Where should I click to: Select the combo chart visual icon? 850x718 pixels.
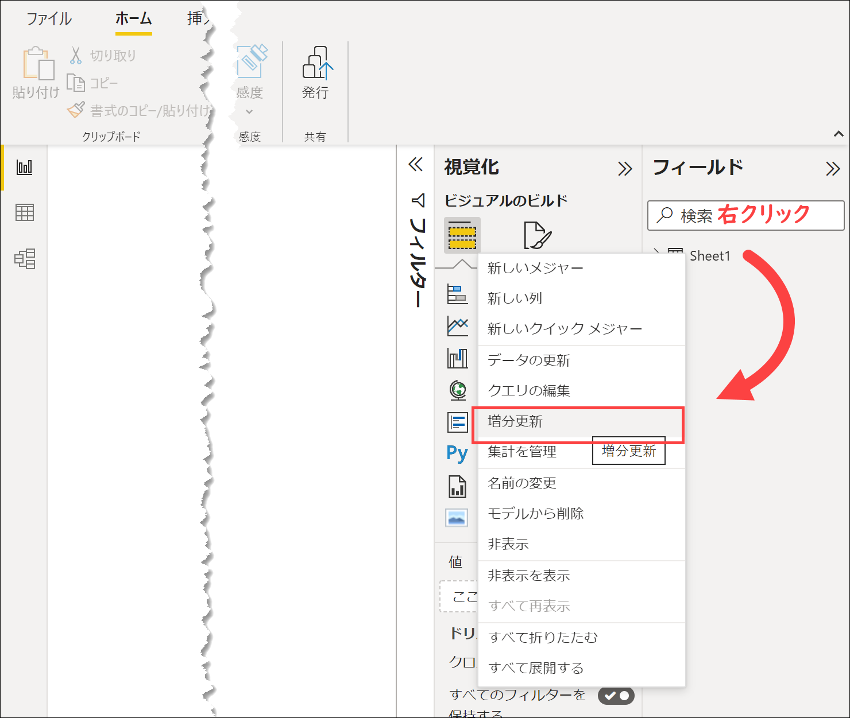click(457, 357)
